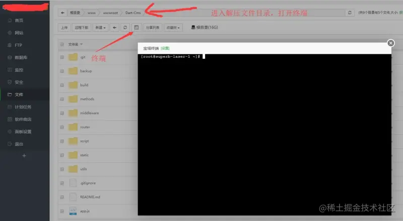This screenshot has width=403, height=221.
Task: Click the utils folder icon
Action: [x=73, y=169]
